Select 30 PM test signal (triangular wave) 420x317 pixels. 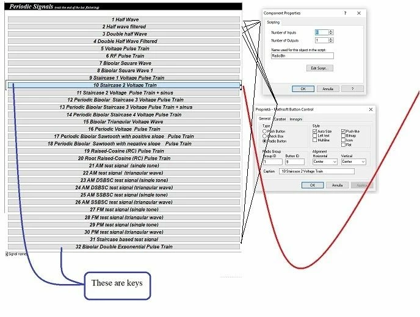click(x=124, y=232)
